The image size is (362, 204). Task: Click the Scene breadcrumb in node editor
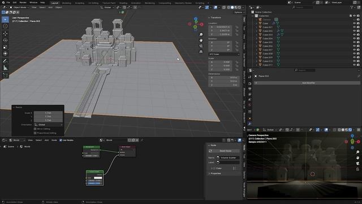pos(9,147)
